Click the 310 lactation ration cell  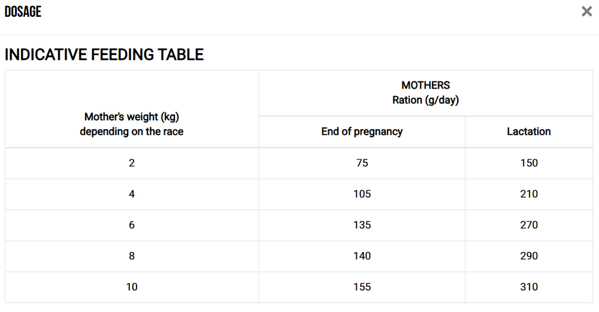click(x=529, y=287)
